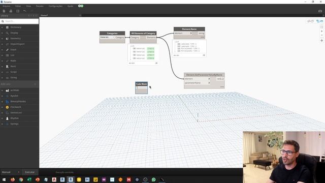Open the Editar menu
Image resolution: width=325 pixels, height=183 pixels.
18,6
